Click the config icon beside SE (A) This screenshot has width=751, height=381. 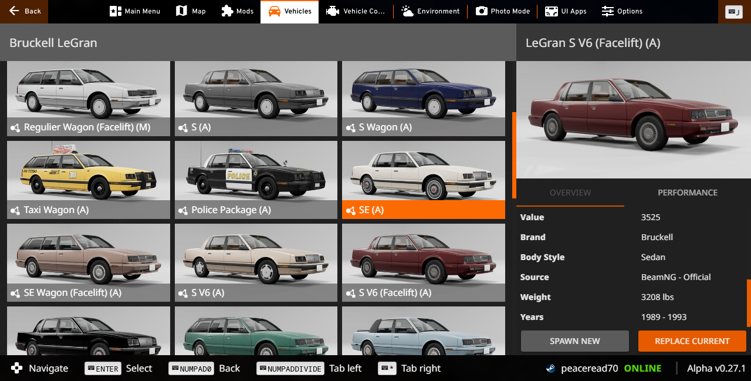pyautogui.click(x=350, y=210)
